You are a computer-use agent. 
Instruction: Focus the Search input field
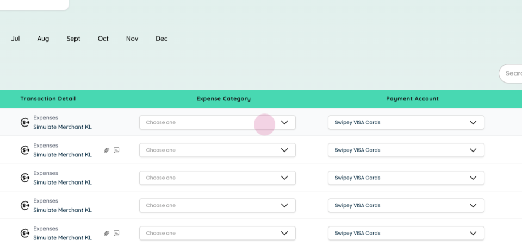tap(511, 73)
